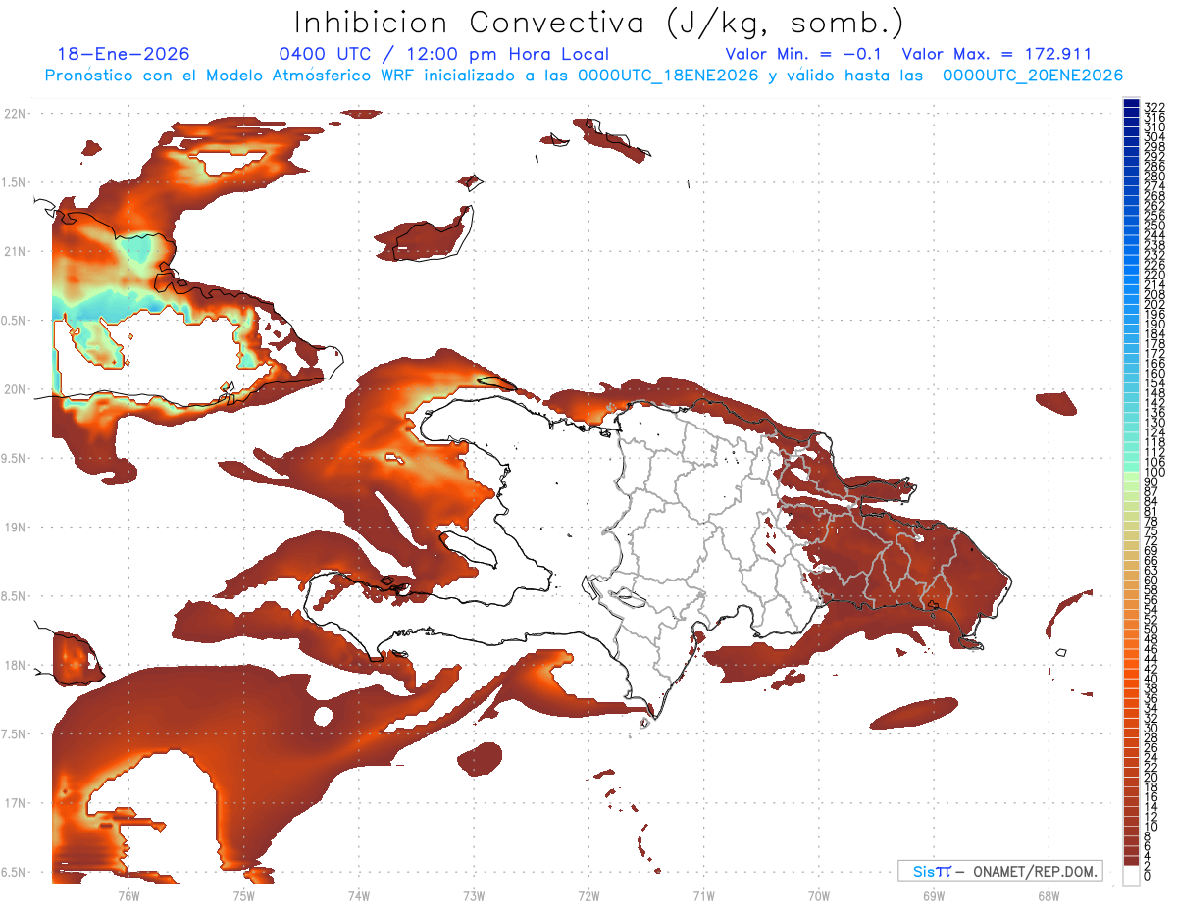Click the '68W' longitude label

pos(1048,895)
